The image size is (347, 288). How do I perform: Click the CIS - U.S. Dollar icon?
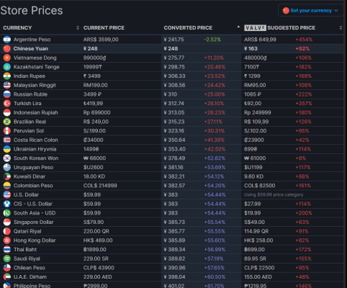[x=7, y=204]
